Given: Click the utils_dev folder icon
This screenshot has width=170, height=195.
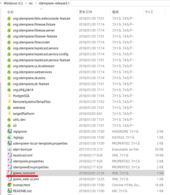Looking at the screenshot, I should point(9,120).
